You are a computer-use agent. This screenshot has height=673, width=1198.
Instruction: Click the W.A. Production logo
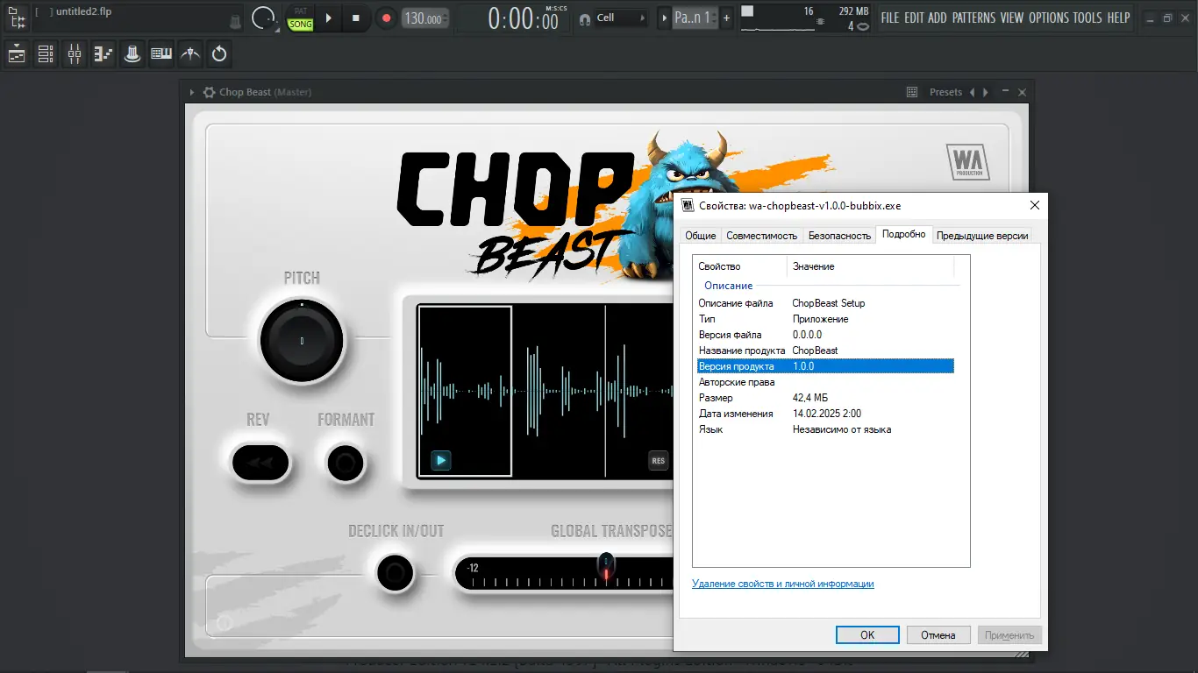pos(968,162)
